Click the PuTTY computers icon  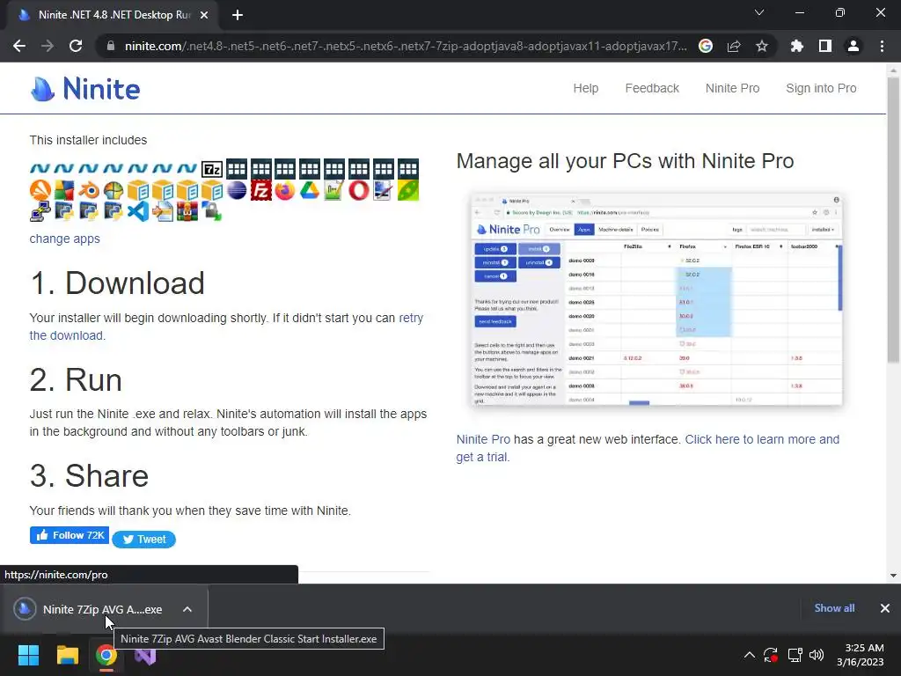click(40, 211)
